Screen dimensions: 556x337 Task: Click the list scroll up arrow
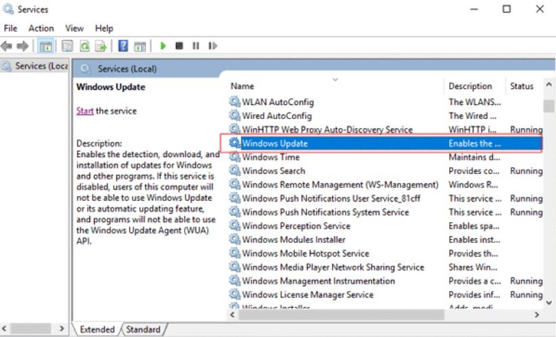549,85
